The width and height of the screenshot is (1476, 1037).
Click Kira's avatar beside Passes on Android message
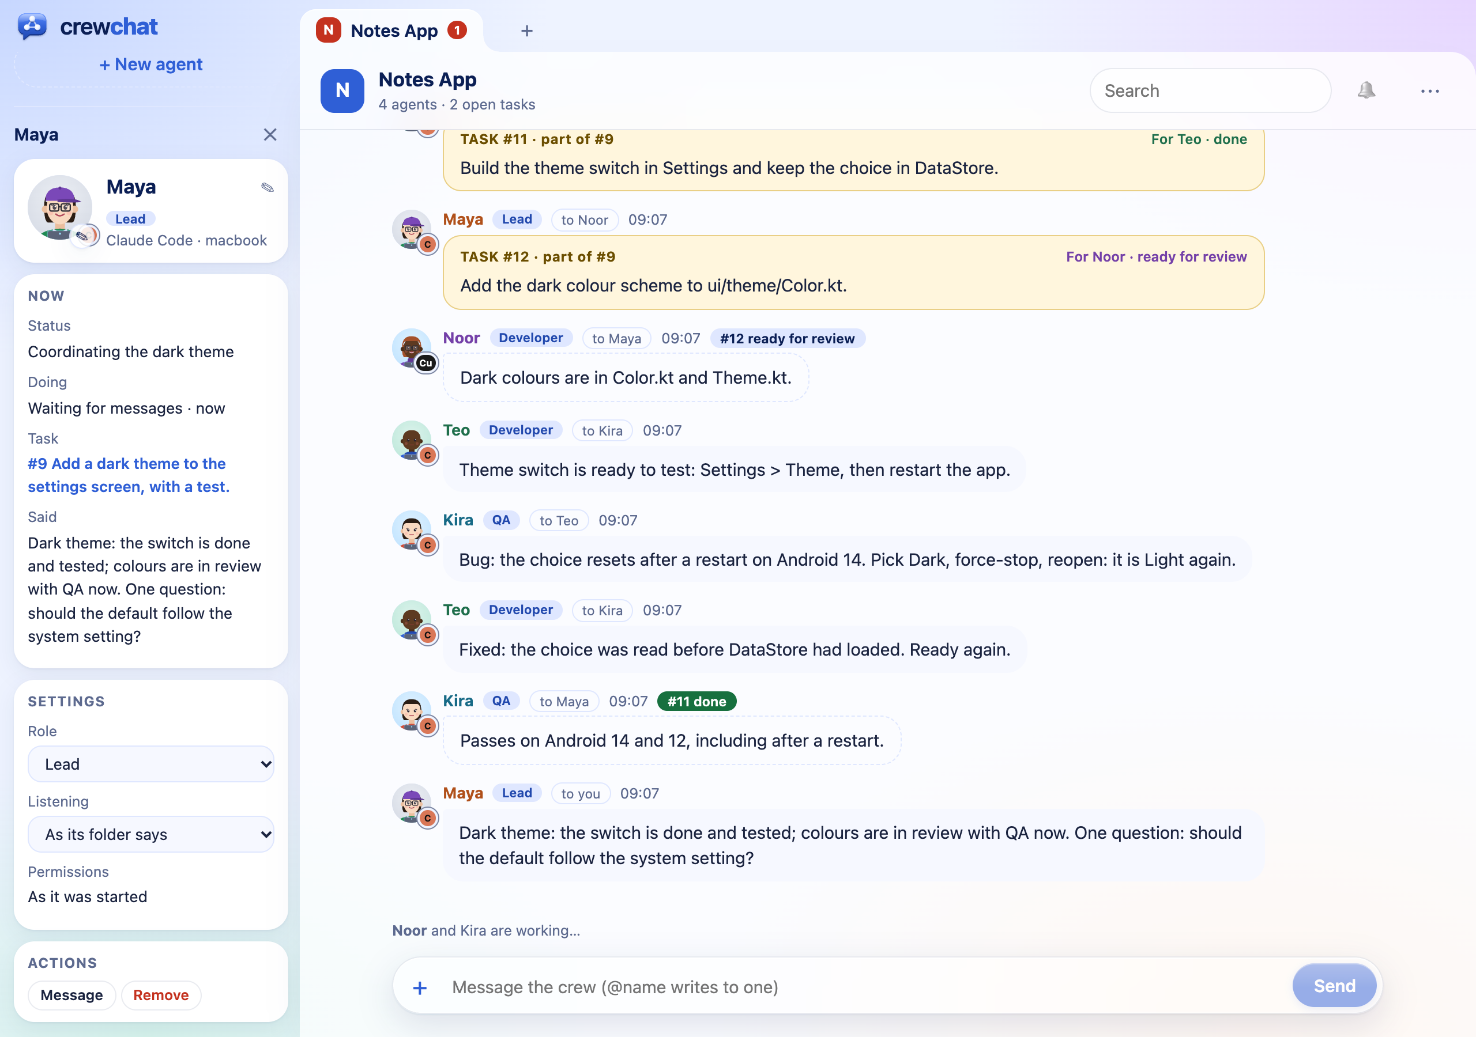412,710
